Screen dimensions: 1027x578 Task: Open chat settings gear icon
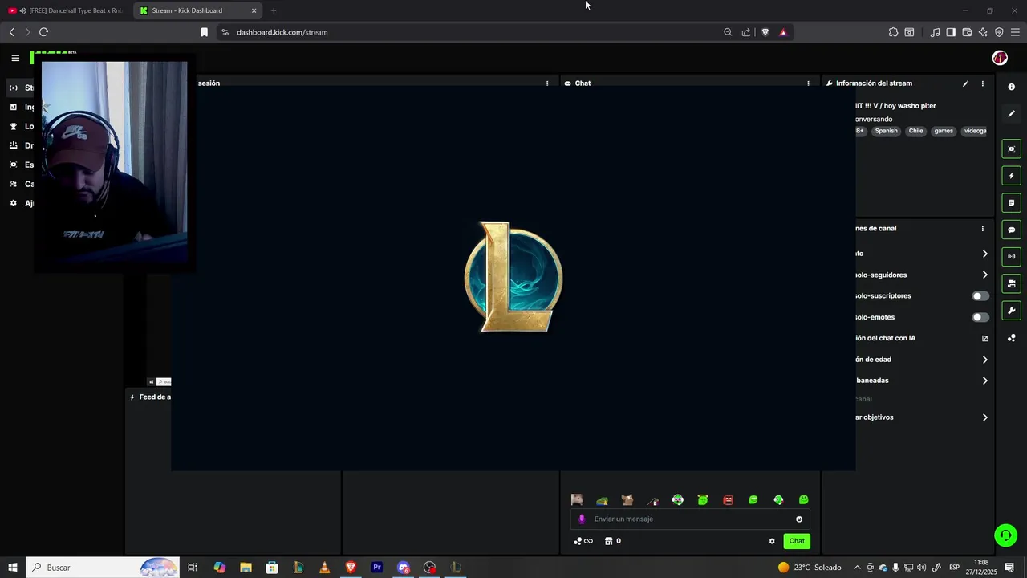tap(772, 541)
